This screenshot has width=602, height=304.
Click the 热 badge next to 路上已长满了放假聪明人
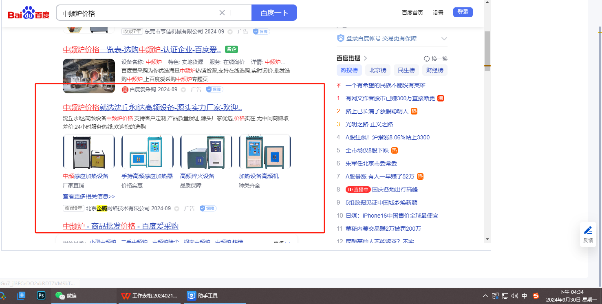(x=414, y=111)
